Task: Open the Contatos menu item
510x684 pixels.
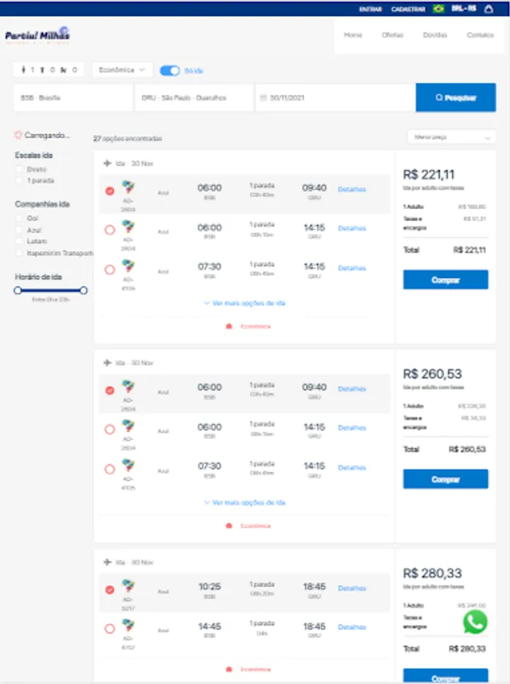Action: coord(480,35)
